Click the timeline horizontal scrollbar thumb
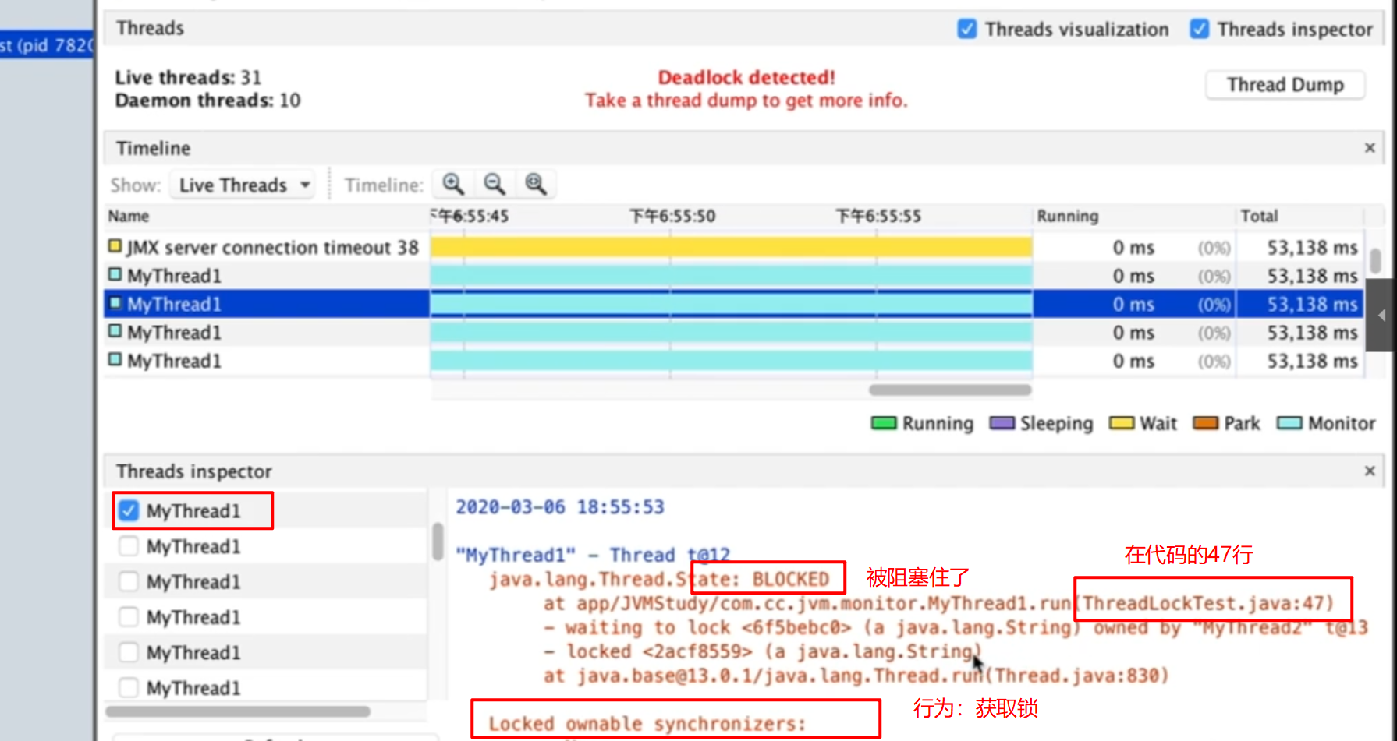 pos(950,390)
